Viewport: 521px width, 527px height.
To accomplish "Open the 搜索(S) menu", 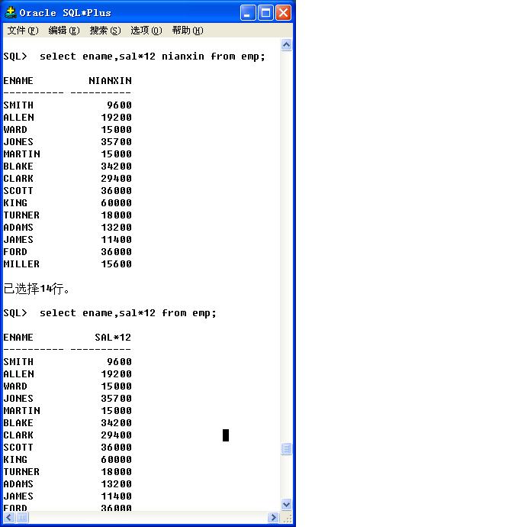I will coord(105,31).
